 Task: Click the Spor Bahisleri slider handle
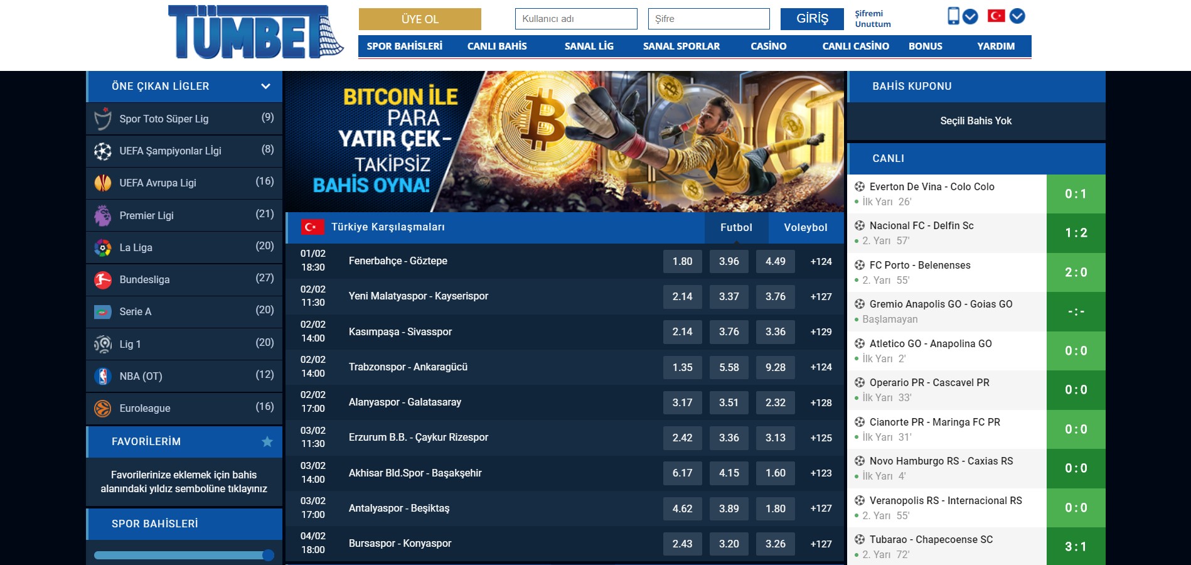[x=268, y=555]
